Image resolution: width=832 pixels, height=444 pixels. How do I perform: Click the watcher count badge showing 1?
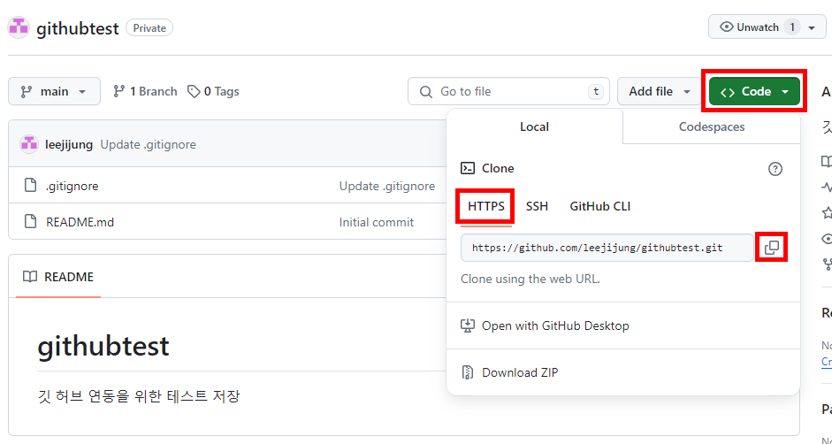(x=791, y=27)
